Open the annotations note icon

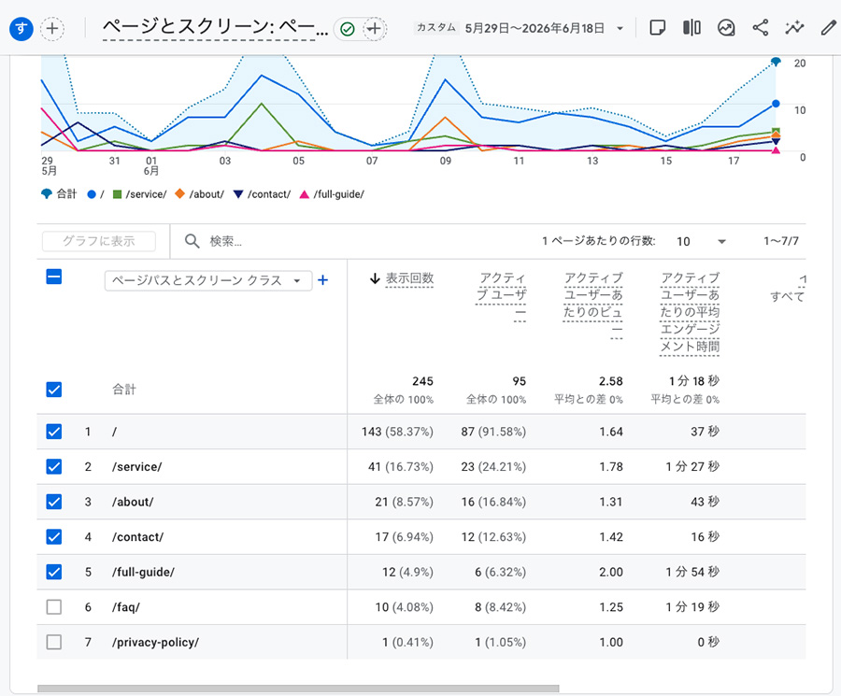click(x=658, y=28)
